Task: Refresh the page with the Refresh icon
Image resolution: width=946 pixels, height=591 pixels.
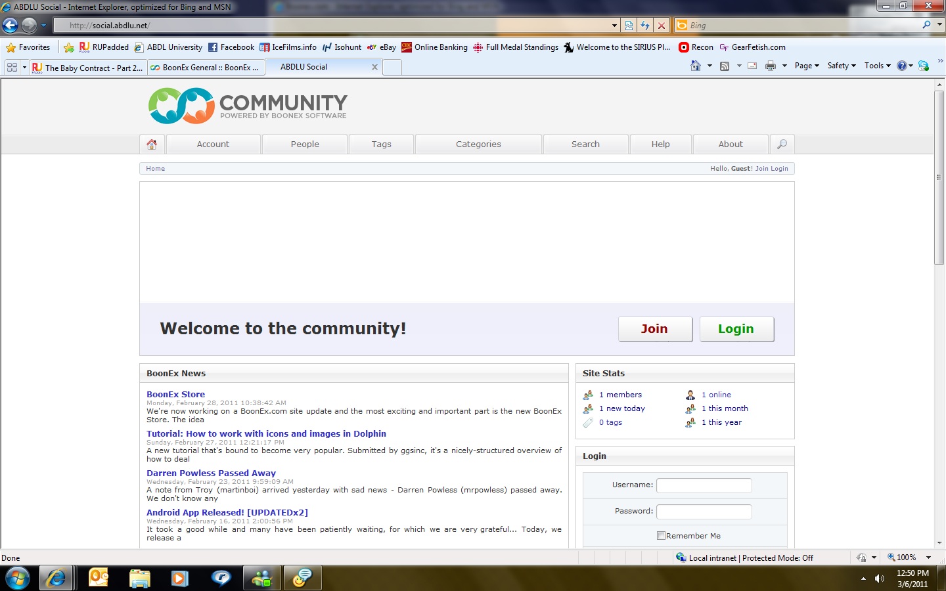Action: pos(645,26)
